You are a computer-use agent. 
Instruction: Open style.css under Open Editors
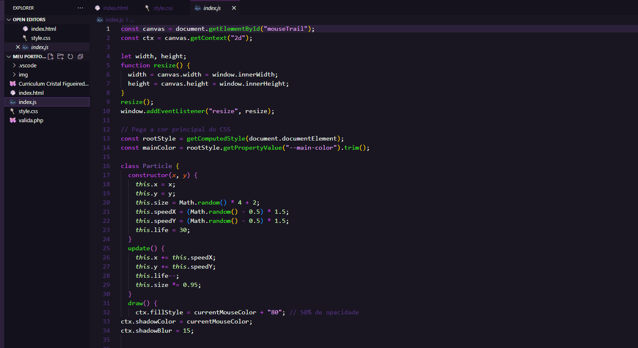pos(47,38)
